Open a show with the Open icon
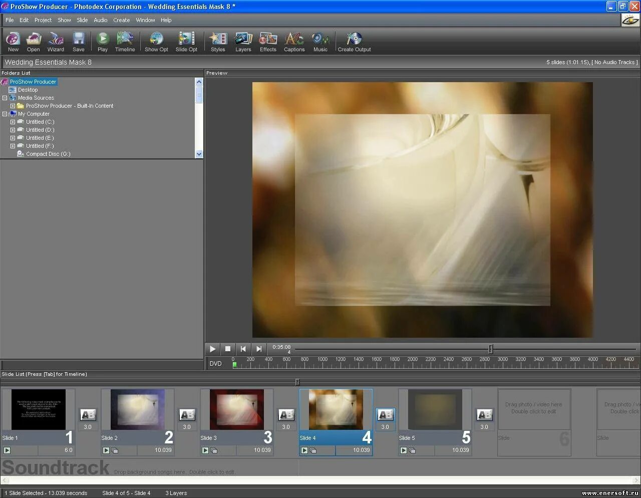 click(x=34, y=42)
